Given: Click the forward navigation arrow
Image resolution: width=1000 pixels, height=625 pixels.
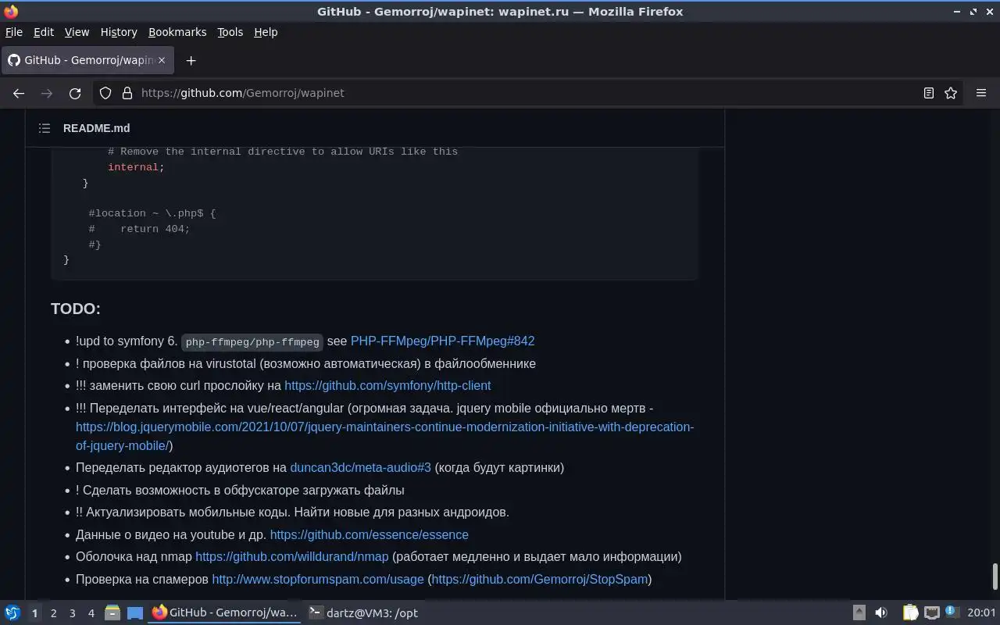Looking at the screenshot, I should pyautogui.click(x=47, y=93).
